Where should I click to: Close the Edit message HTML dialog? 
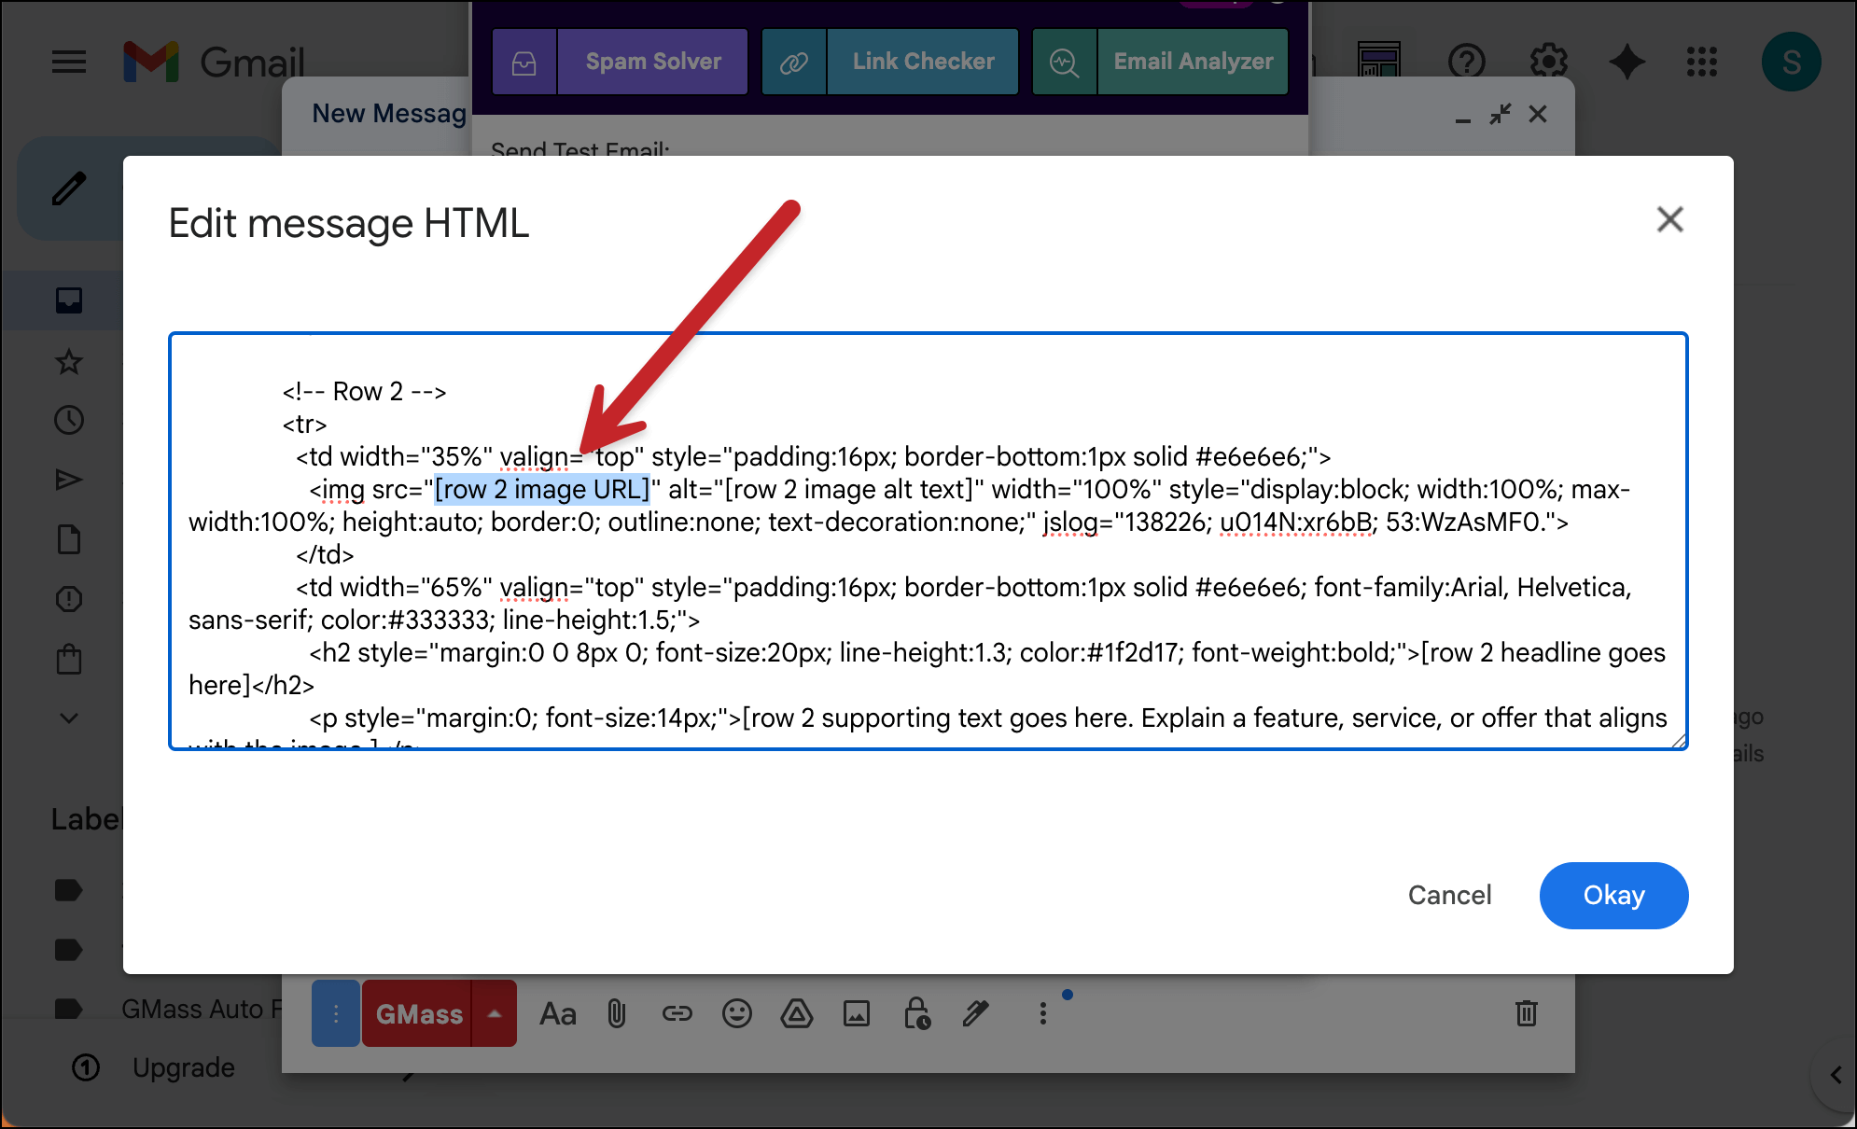click(1669, 220)
